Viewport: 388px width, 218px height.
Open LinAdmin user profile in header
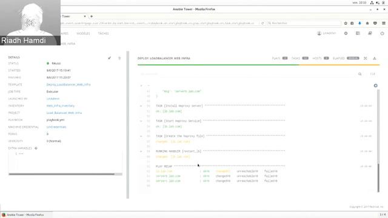tap(327, 33)
